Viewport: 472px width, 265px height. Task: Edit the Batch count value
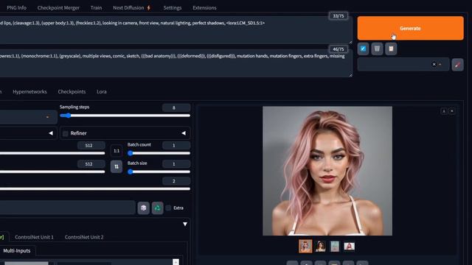pyautogui.click(x=176, y=146)
